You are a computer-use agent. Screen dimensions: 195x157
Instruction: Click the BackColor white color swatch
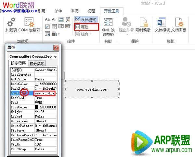[37, 84]
